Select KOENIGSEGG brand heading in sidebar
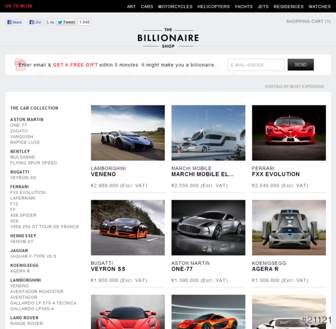Image resolution: width=336 pixels, height=329 pixels. tap(24, 266)
